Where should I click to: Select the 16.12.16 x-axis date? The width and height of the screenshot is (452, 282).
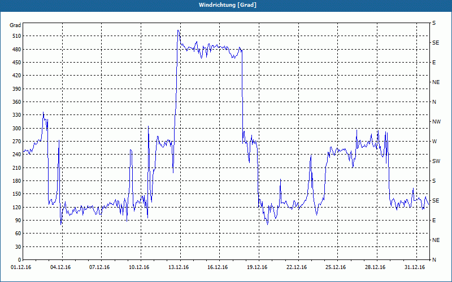click(x=218, y=267)
